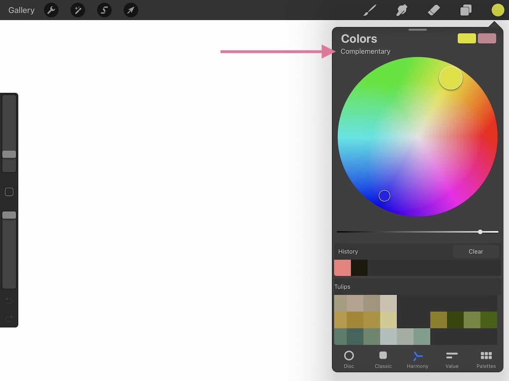
Task: Tap the square modify button in sidebar
Action: click(x=9, y=192)
